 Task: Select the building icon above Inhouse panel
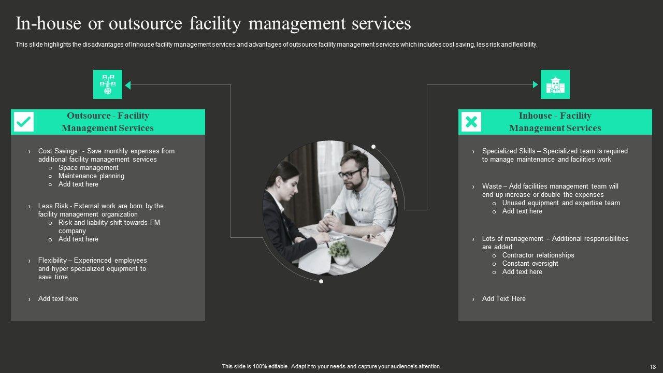tap(555, 84)
